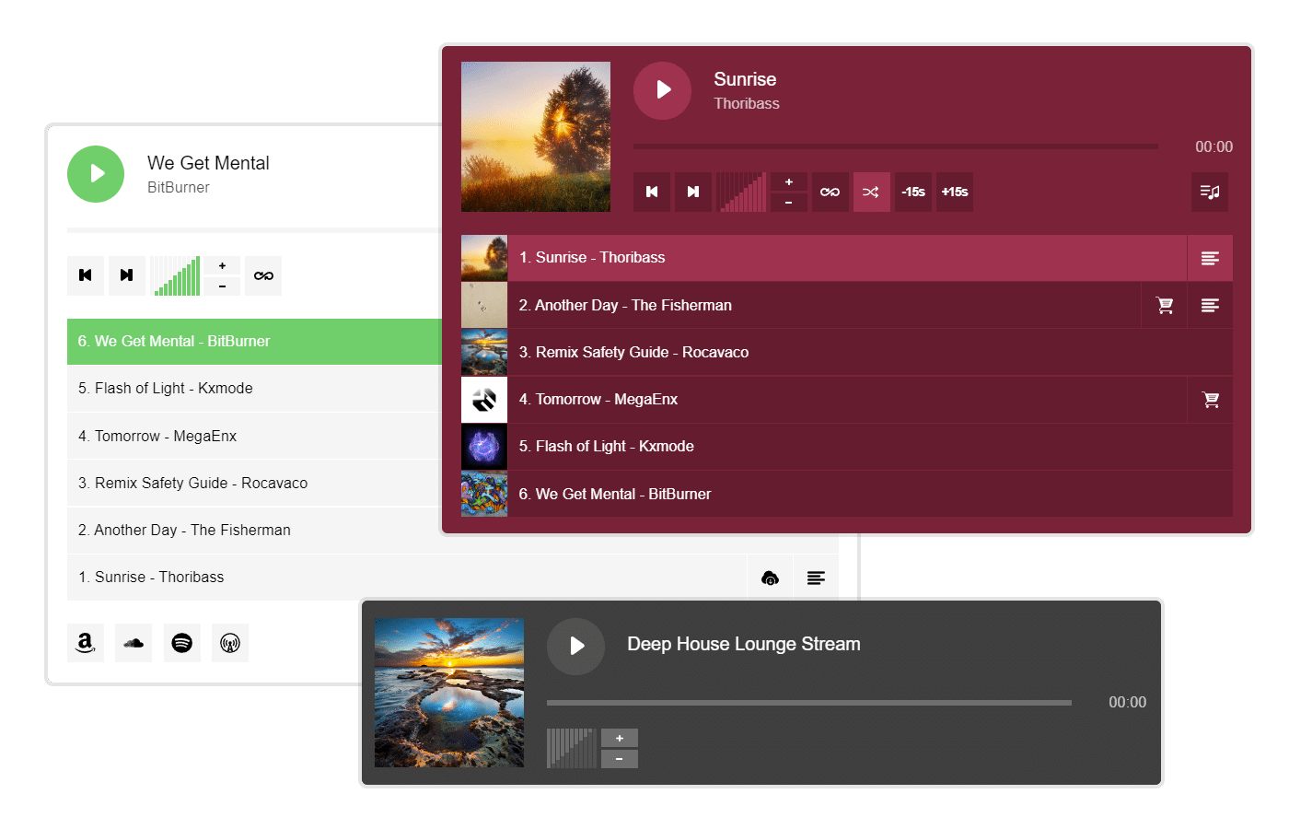Click the progress bar of the red player

click(895, 146)
